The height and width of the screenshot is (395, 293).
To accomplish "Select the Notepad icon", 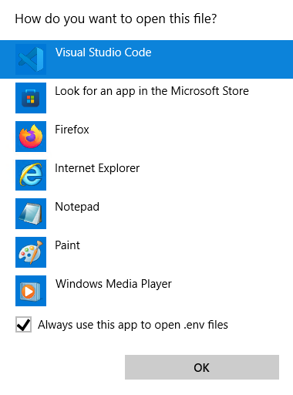I will click(31, 214).
